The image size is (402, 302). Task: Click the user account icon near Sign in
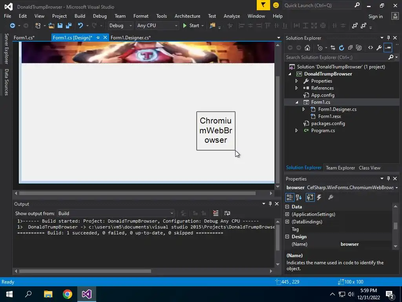click(395, 16)
